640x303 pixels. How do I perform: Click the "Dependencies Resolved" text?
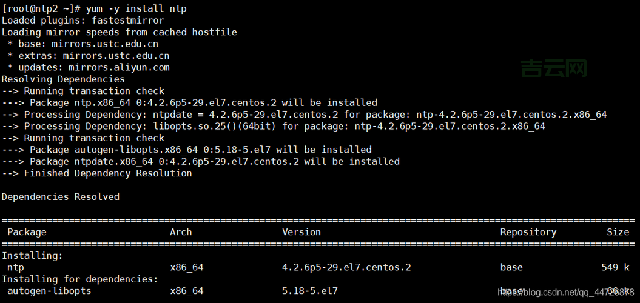point(61,197)
